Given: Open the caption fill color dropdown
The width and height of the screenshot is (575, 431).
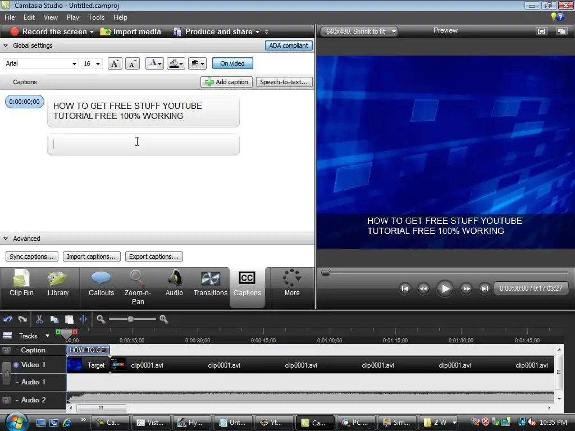Looking at the screenshot, I should click(x=176, y=63).
